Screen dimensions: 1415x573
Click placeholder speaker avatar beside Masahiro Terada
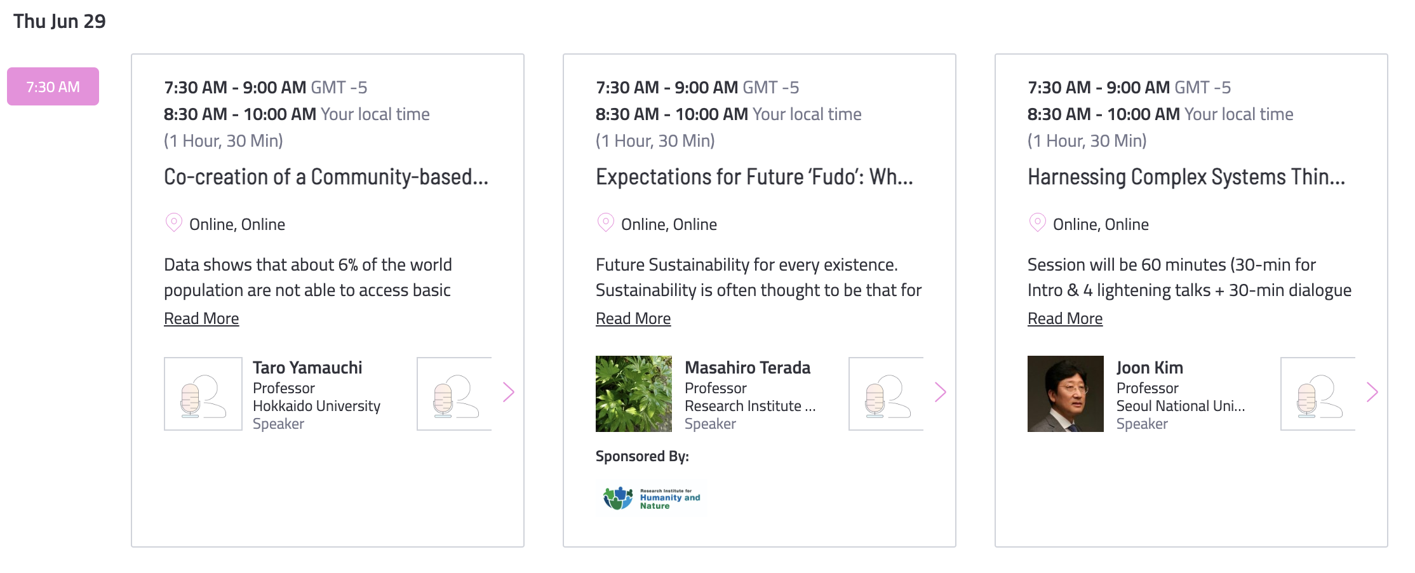click(x=886, y=394)
